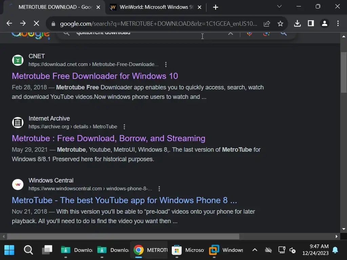The height and width of the screenshot is (260, 347).
Task: Close the METROTUBE DOWNLOAD tab
Action: tap(98, 7)
